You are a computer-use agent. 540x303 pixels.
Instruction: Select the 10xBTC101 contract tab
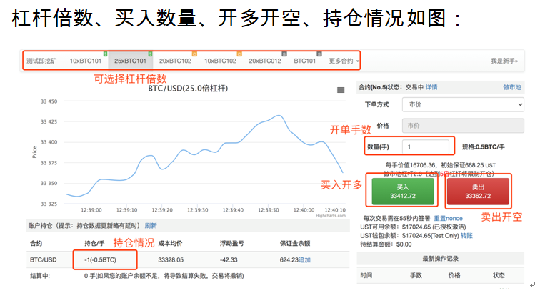85,61
